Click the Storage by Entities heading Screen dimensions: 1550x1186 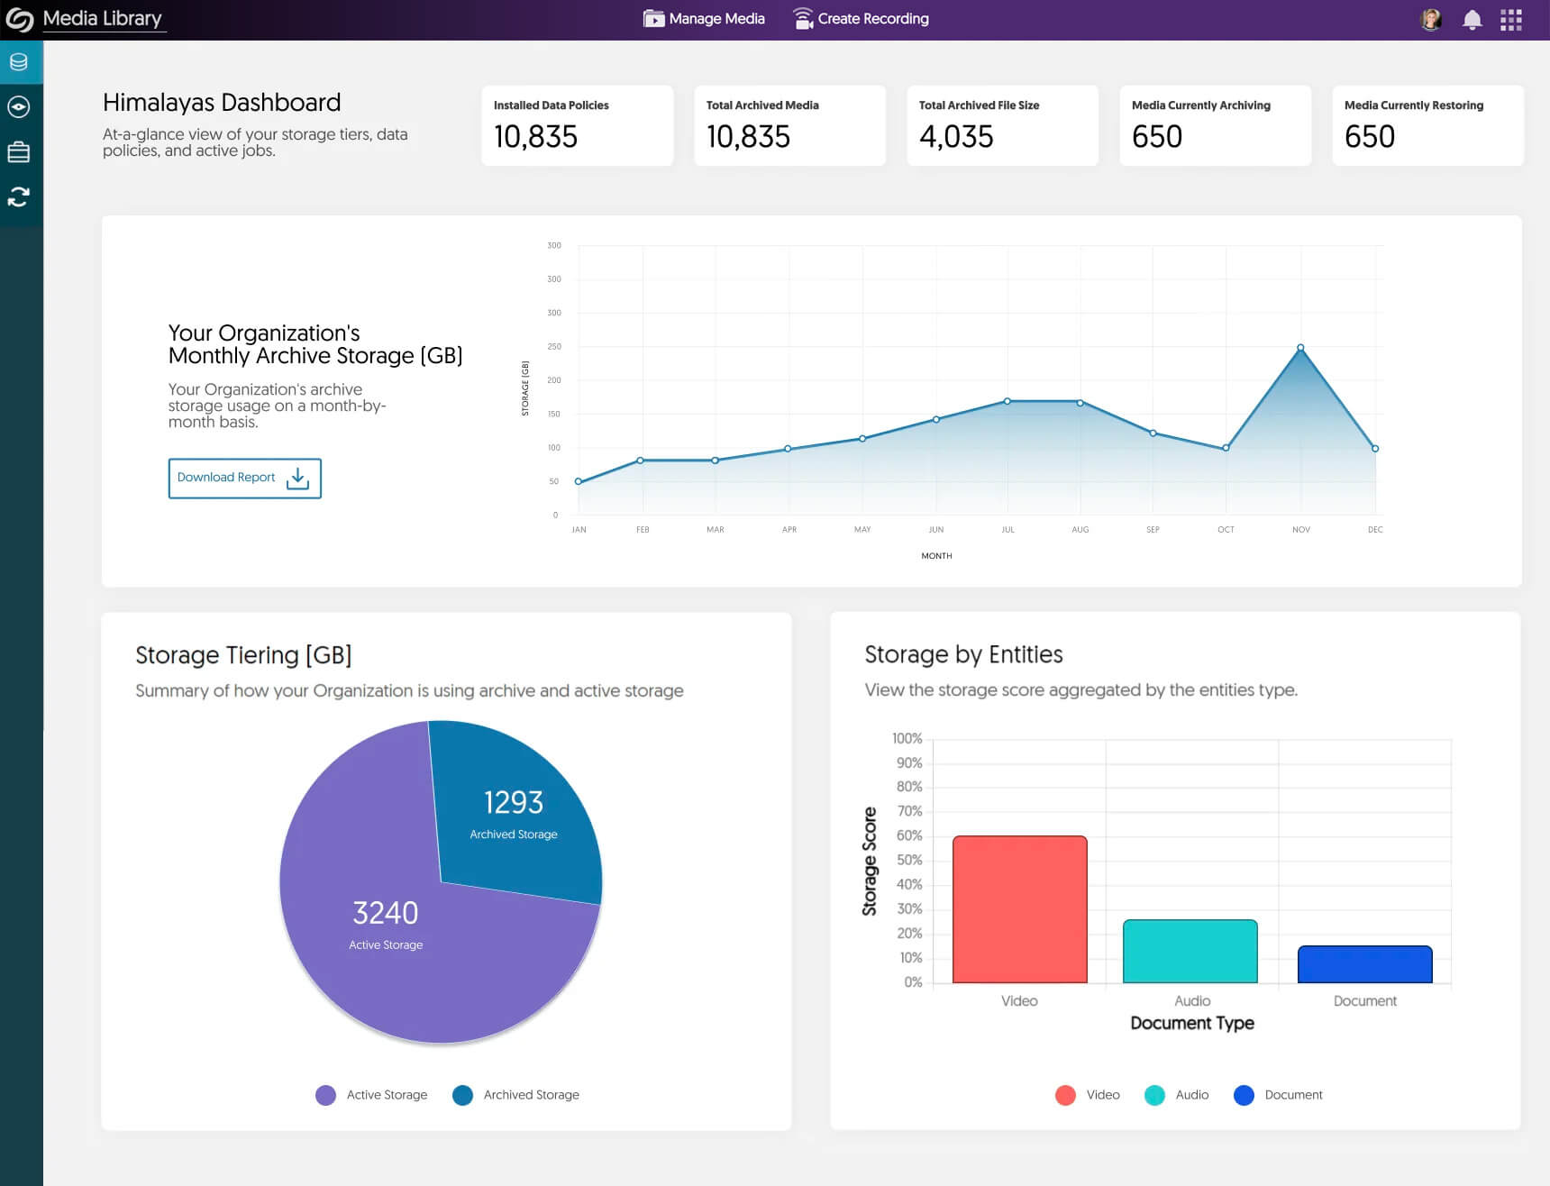pyautogui.click(x=963, y=654)
